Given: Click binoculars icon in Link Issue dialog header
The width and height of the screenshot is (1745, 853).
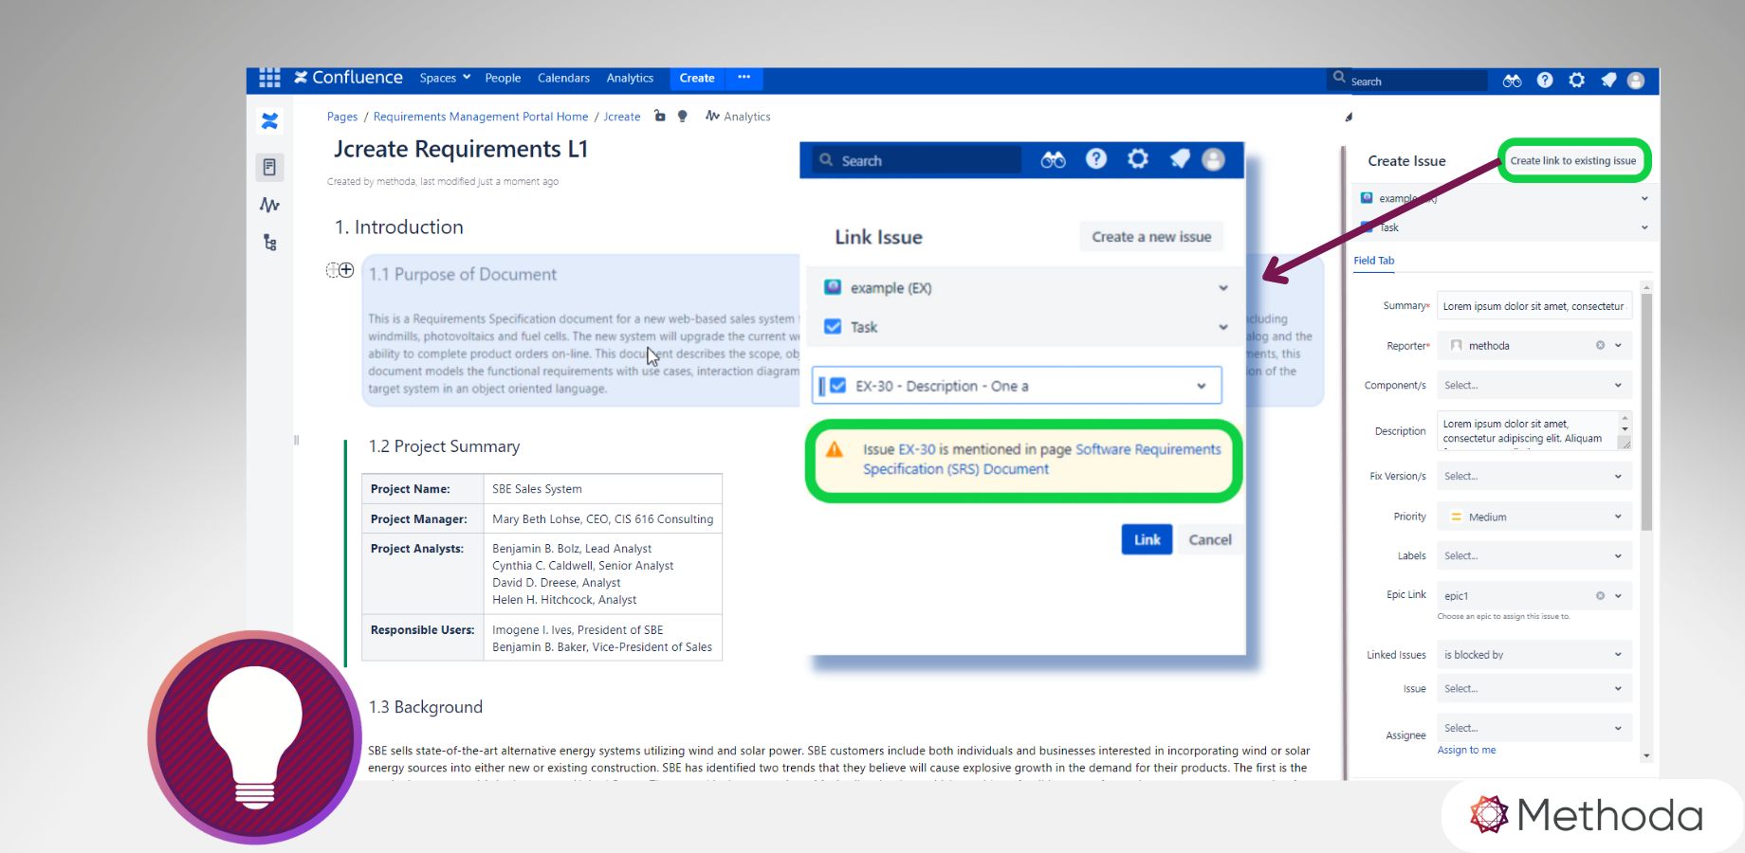Looking at the screenshot, I should pos(1054,160).
